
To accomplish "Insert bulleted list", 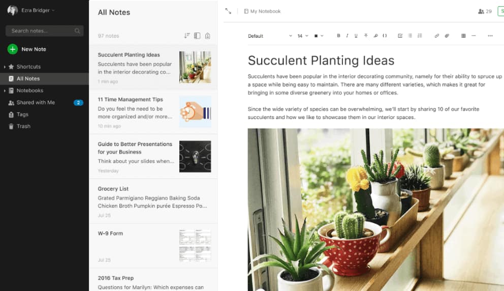I will click(x=410, y=36).
